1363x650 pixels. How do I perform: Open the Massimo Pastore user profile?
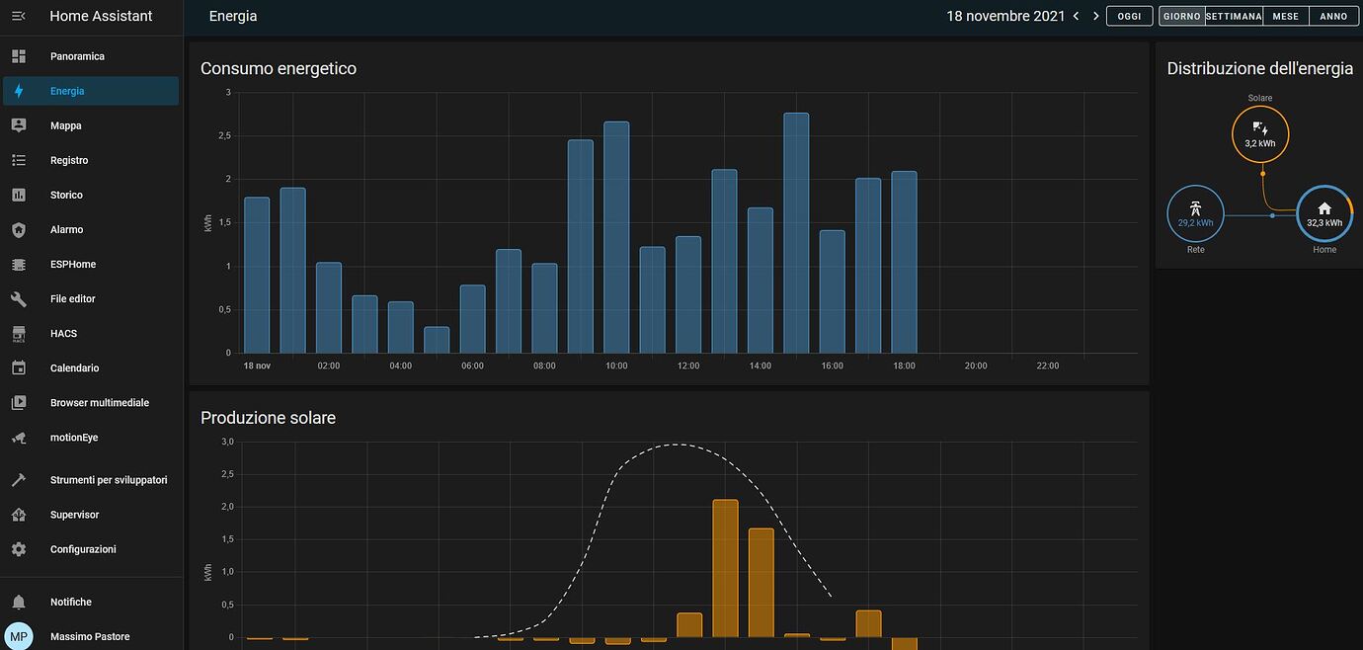coord(90,636)
